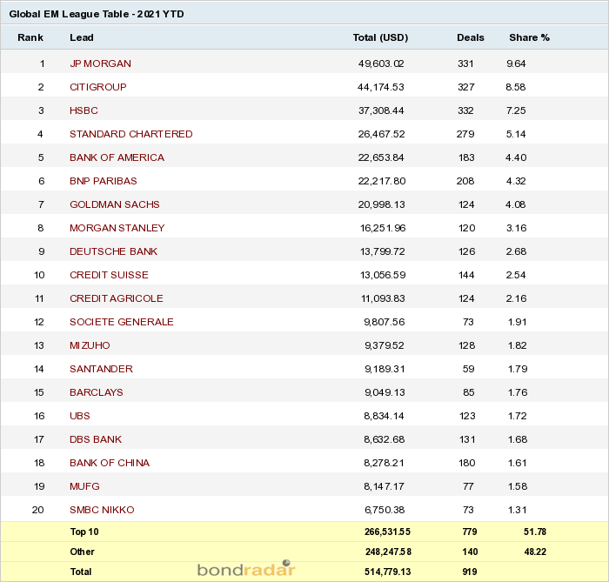Select DBS Bank share value 1.68

point(518,439)
